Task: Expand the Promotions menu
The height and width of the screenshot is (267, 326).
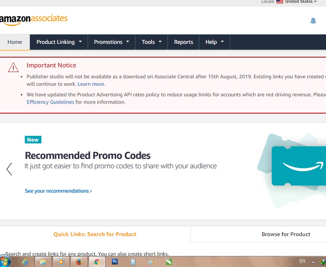Action: [x=112, y=42]
